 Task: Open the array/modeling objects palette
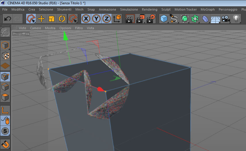click(195, 19)
